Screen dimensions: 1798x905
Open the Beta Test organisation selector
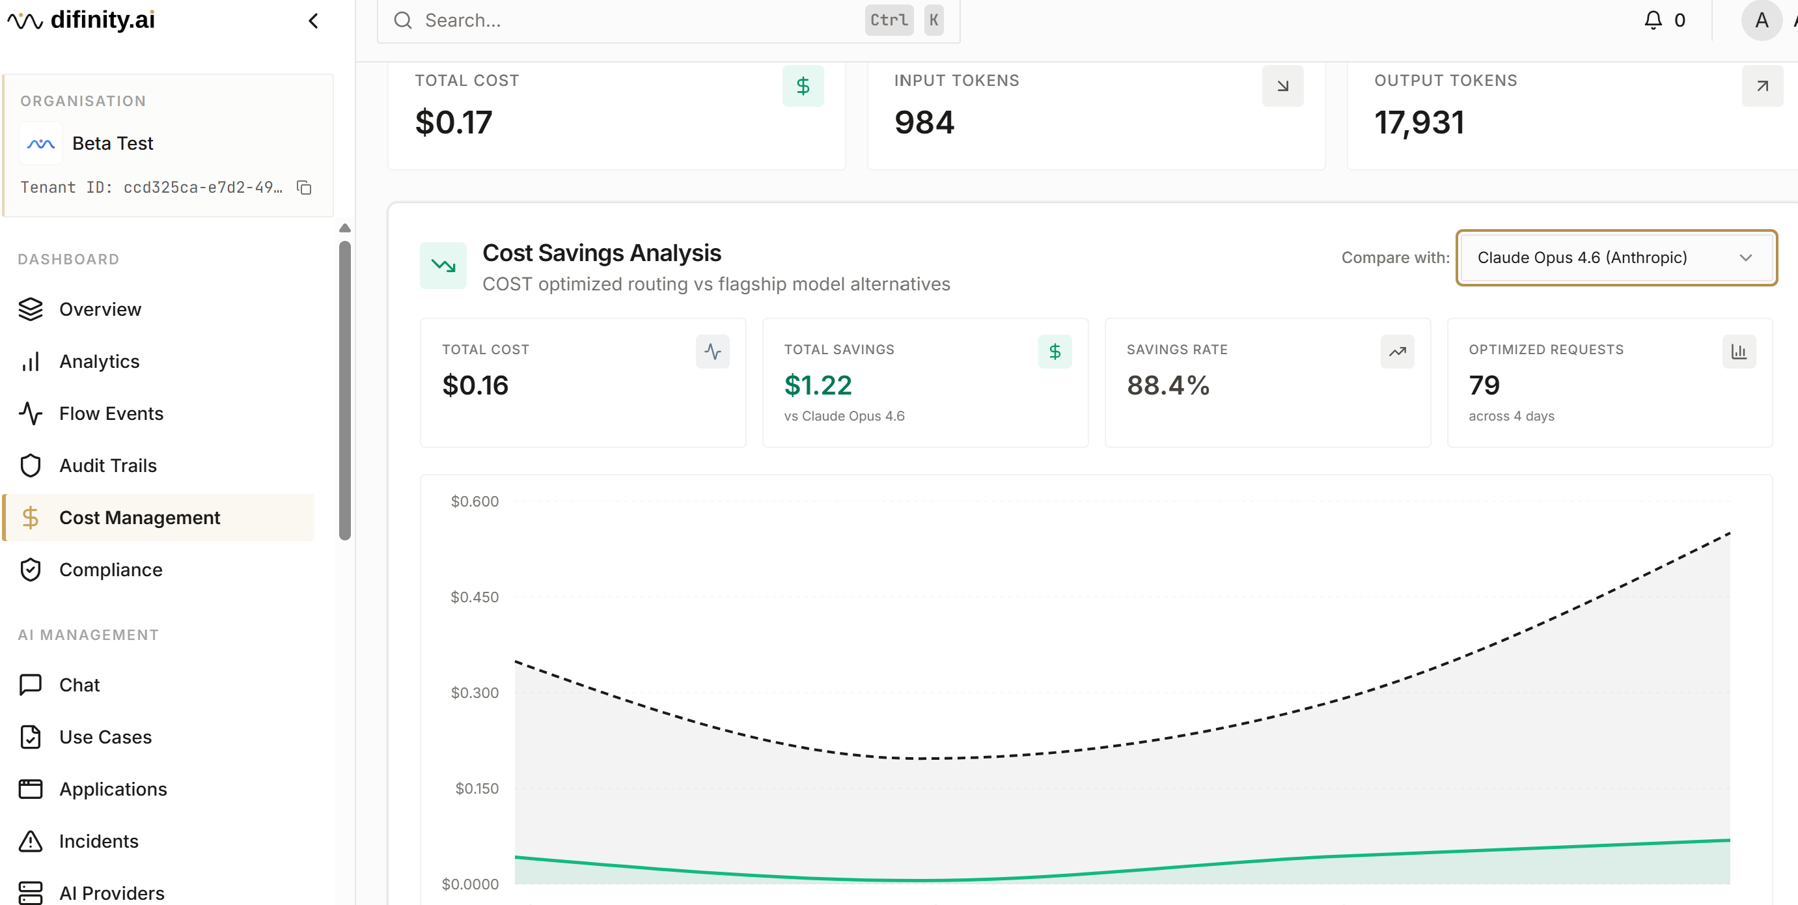pyautogui.click(x=112, y=143)
